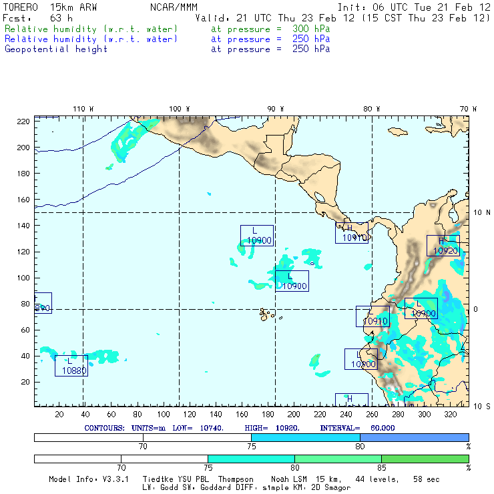Pick the cyan 75–80% swatch in upper colorbar
The height and width of the screenshot is (494, 494).
[306, 437]
